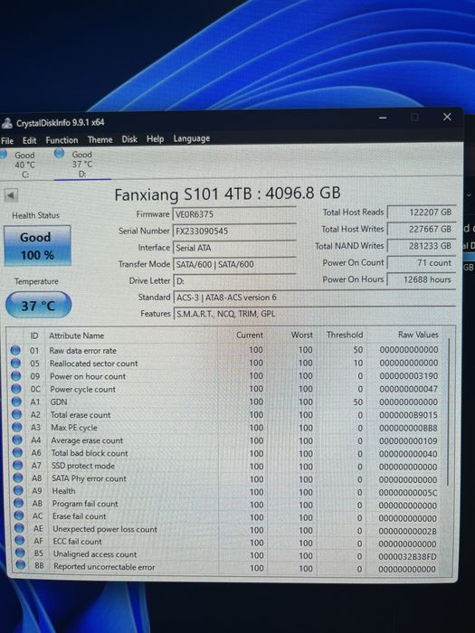
Task: Click the attribute list vertical scrollbar
Action: [x=450, y=411]
